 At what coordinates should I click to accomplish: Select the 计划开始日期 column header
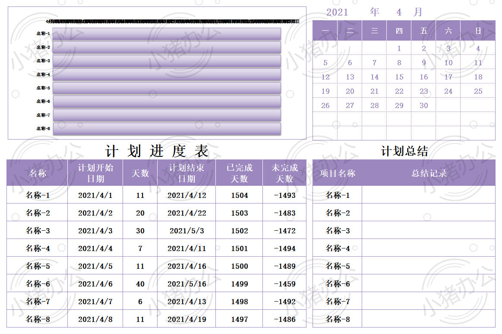click(95, 173)
